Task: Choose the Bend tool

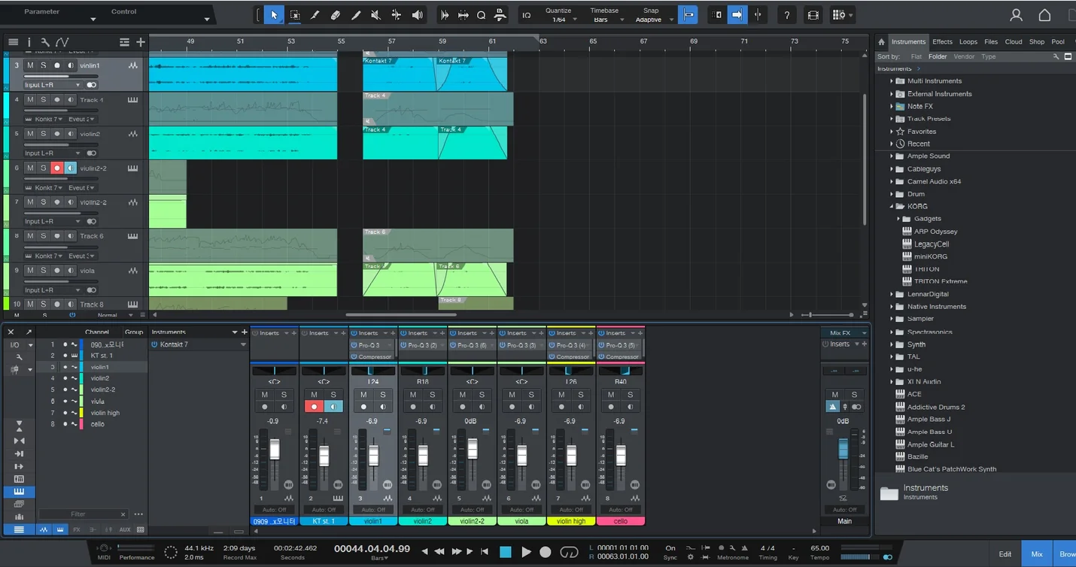Action: click(397, 15)
